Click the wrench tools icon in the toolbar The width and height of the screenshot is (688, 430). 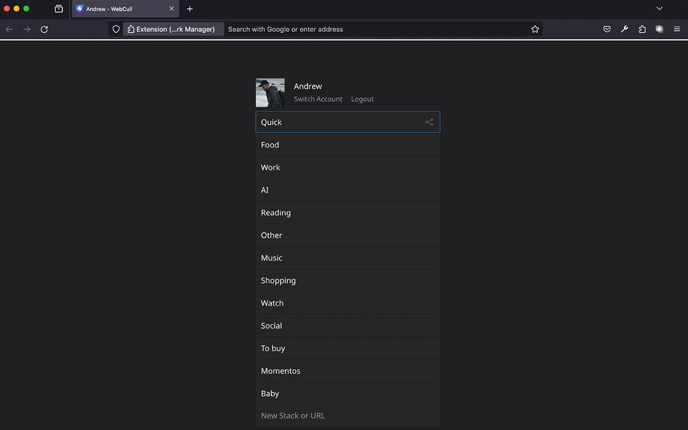(x=624, y=29)
